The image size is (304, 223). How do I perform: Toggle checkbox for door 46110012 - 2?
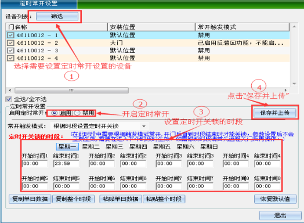tap(10, 43)
